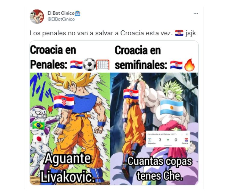Click the Croatia flag on Goku's chest in left panel
226x196 pixels.
tap(64, 102)
